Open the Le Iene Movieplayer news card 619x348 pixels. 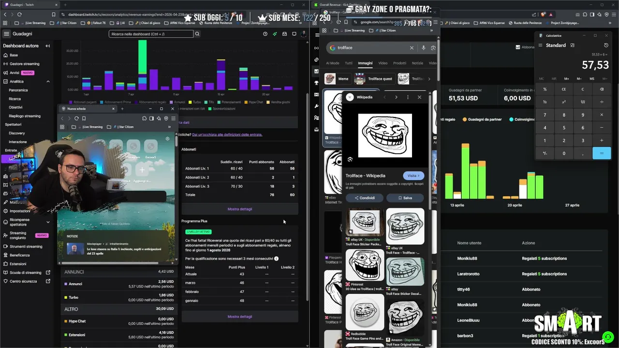pyautogui.click(x=116, y=248)
